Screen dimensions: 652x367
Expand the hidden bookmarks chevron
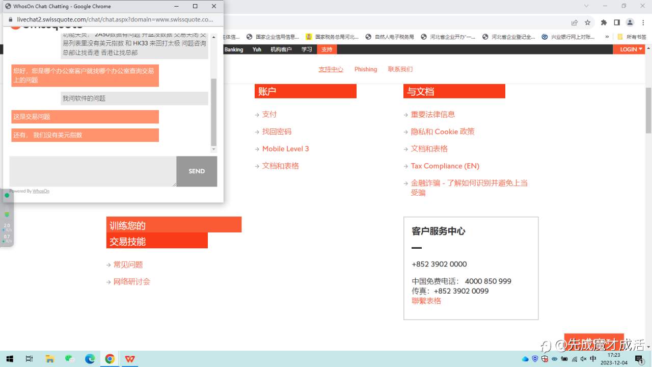coord(607,37)
